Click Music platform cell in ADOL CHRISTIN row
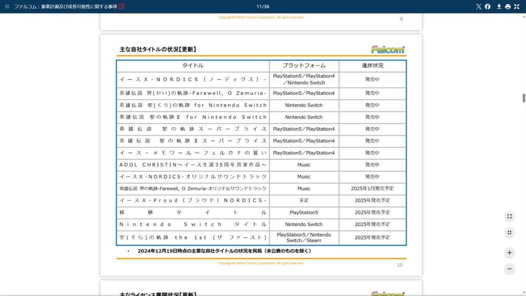 tap(304, 165)
